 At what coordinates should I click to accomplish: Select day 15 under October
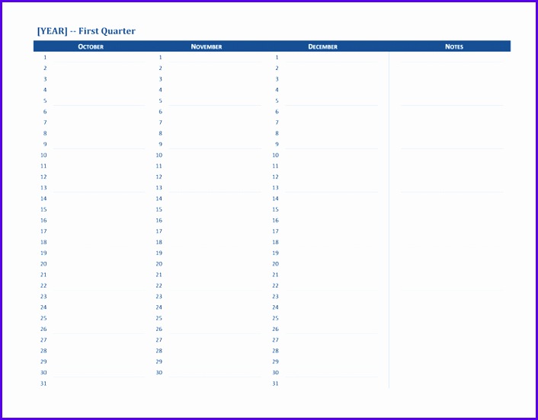44,209
